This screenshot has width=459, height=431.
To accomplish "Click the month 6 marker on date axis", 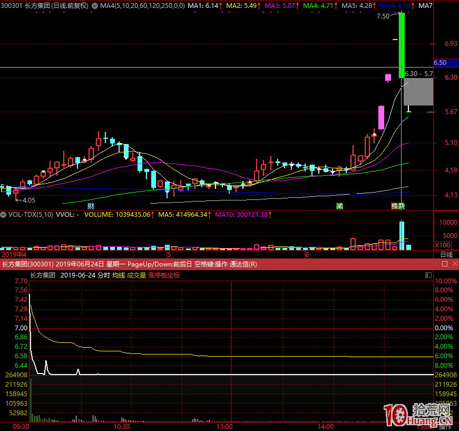I will 307,254.
